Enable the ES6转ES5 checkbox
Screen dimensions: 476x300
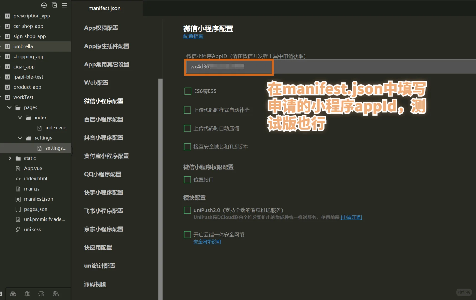[x=187, y=91]
